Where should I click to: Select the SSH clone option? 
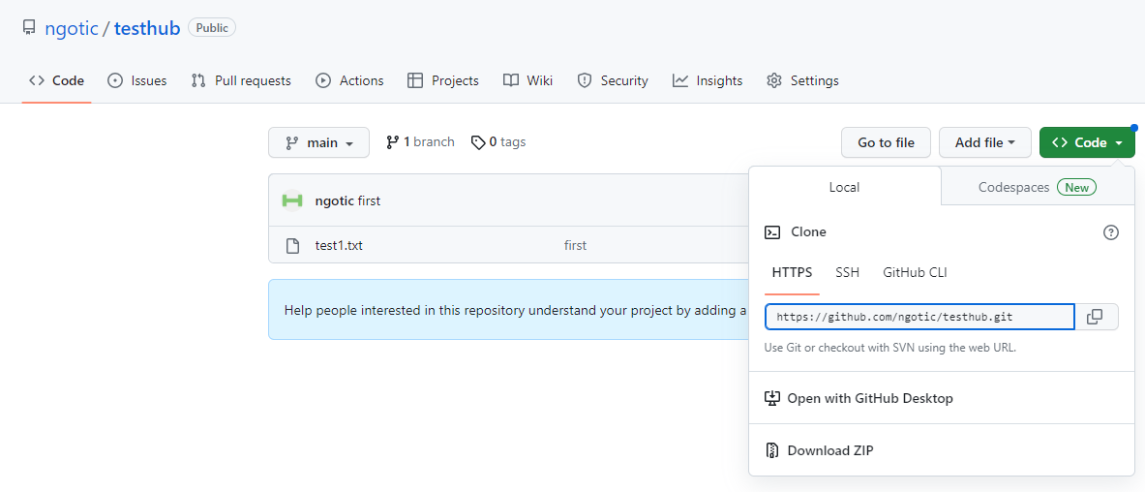point(847,273)
